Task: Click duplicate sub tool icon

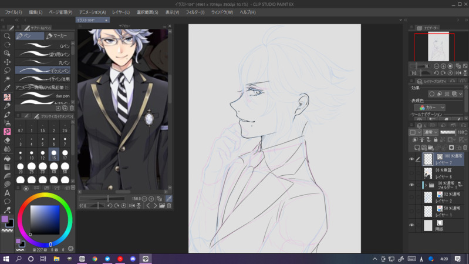Action: 65,108
